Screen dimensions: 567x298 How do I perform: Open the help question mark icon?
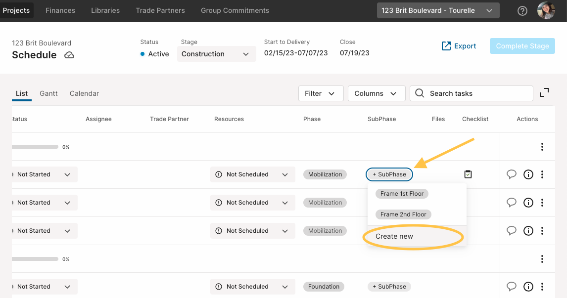(522, 11)
